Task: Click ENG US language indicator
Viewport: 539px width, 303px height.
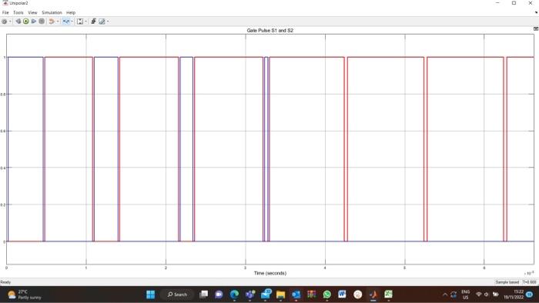Action: tap(465, 295)
